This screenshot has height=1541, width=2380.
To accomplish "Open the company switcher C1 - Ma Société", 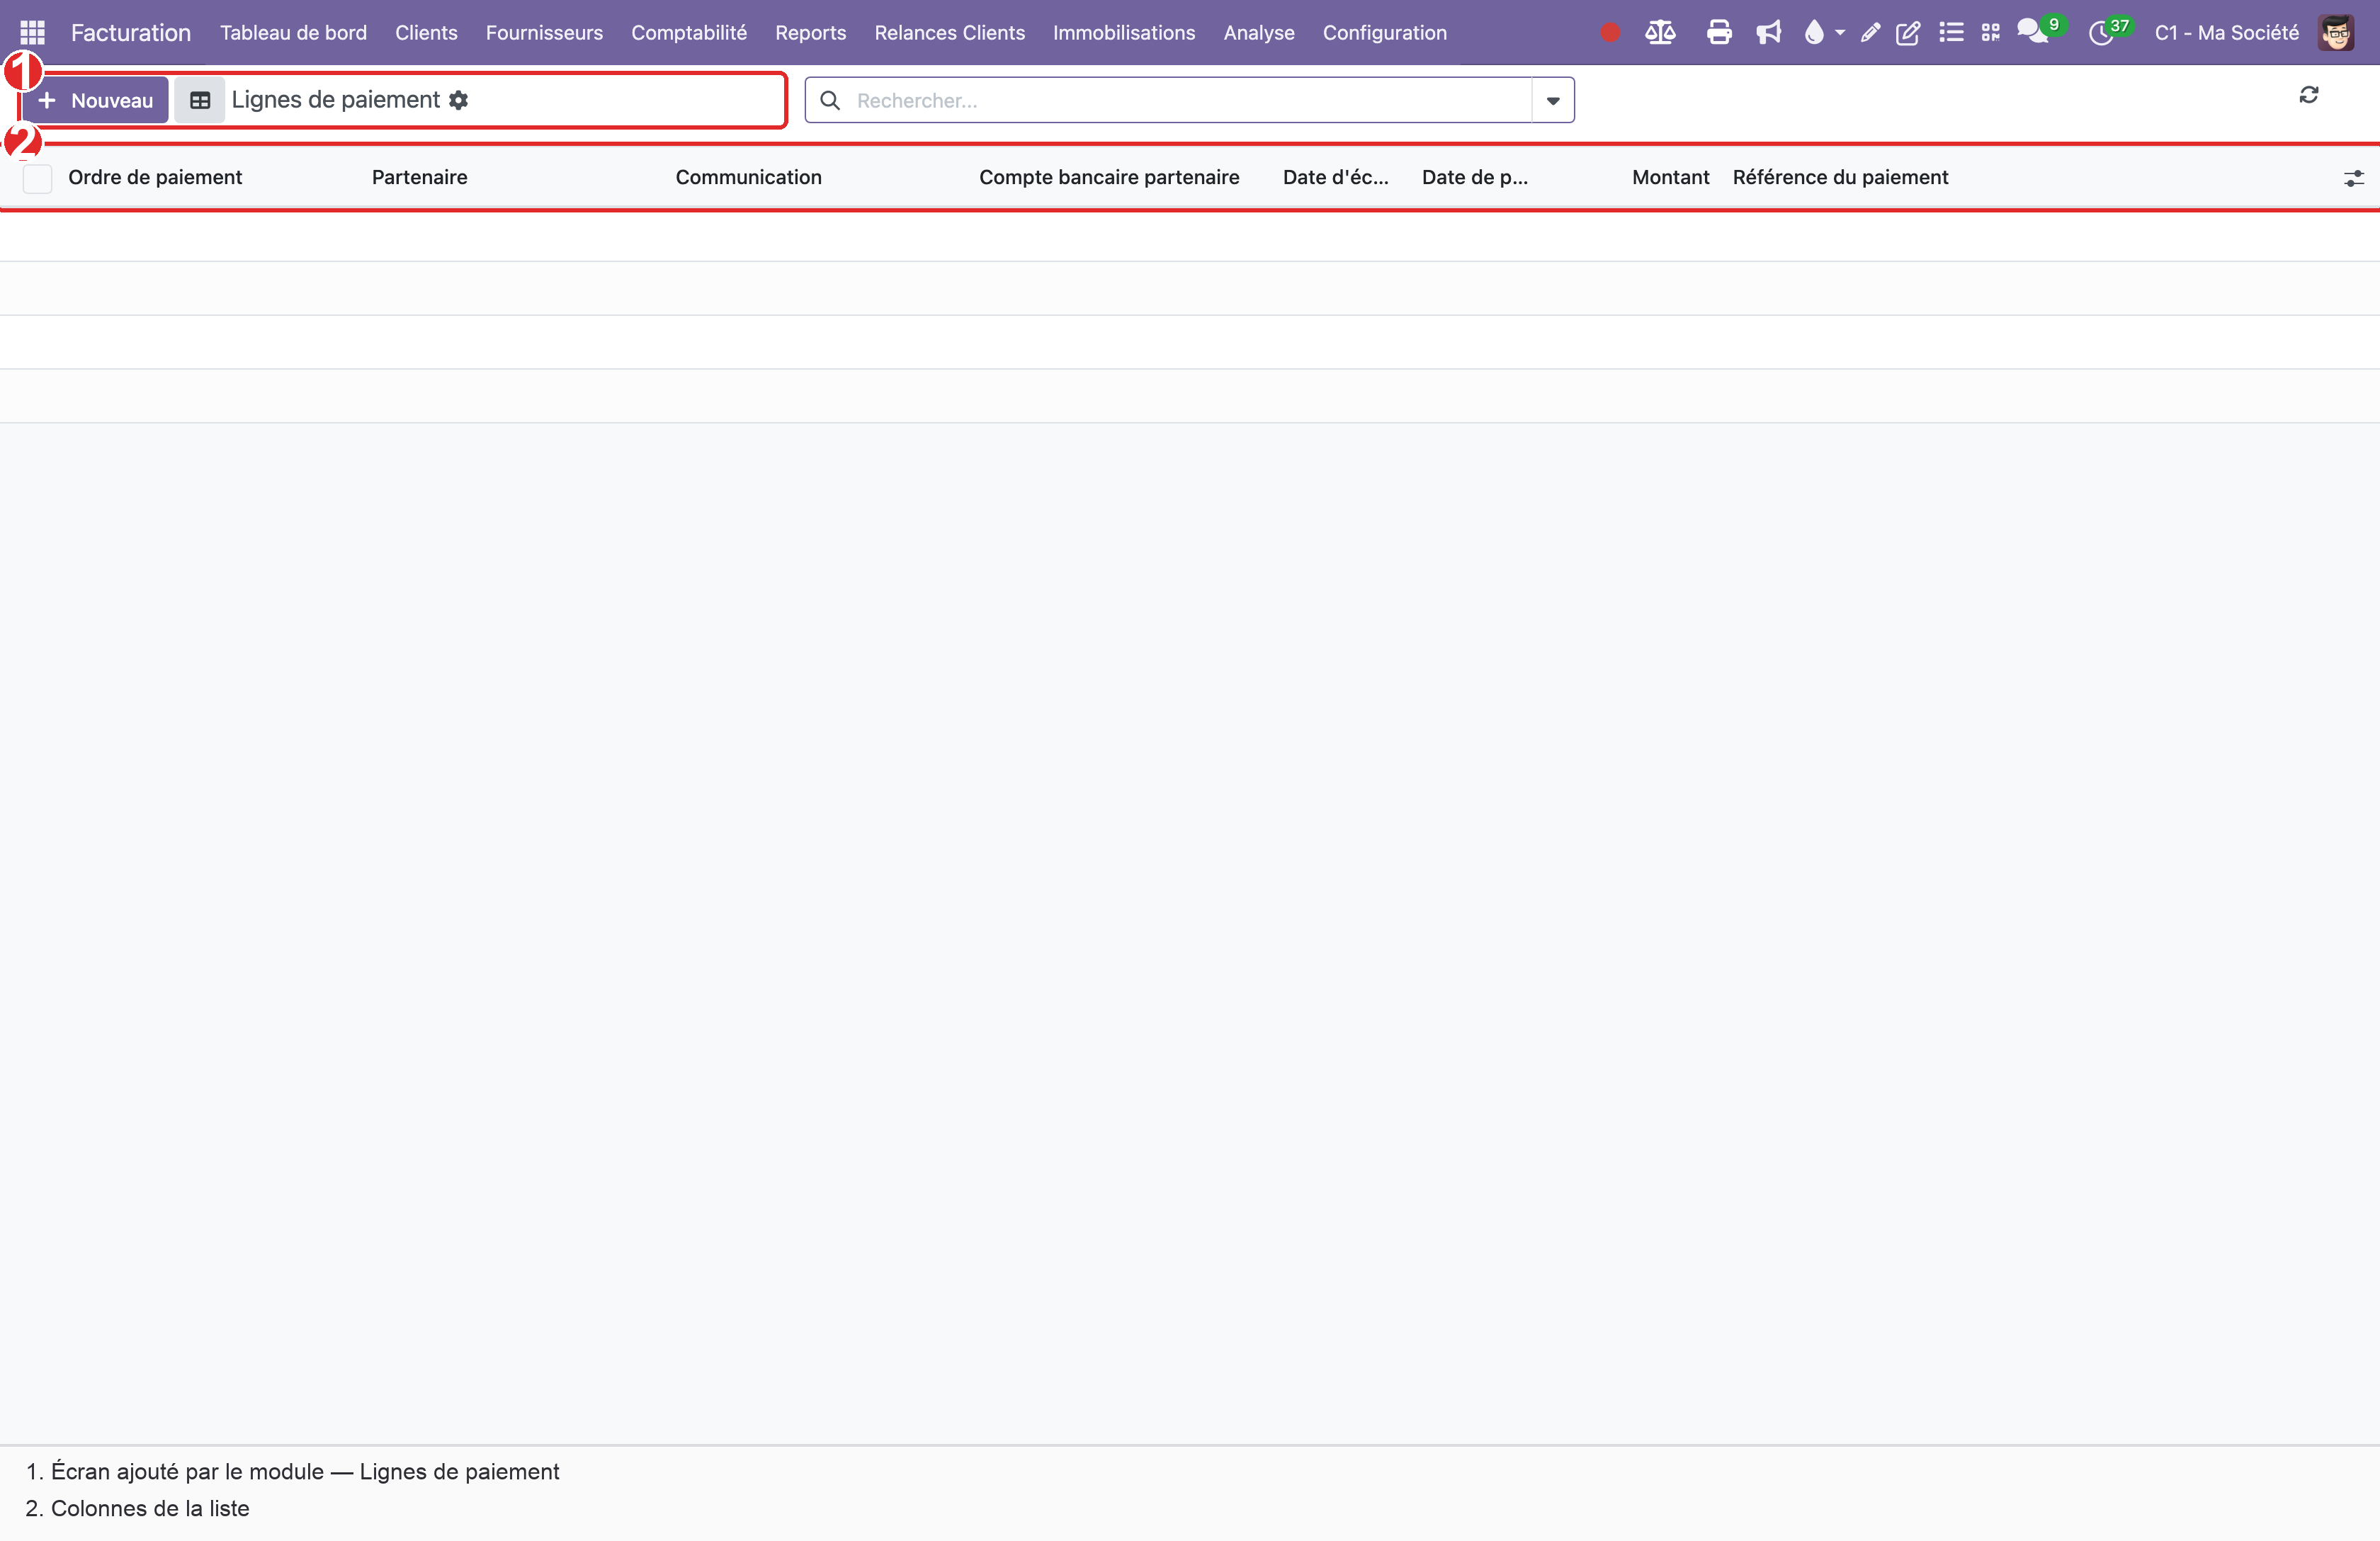I will 2227,33.
